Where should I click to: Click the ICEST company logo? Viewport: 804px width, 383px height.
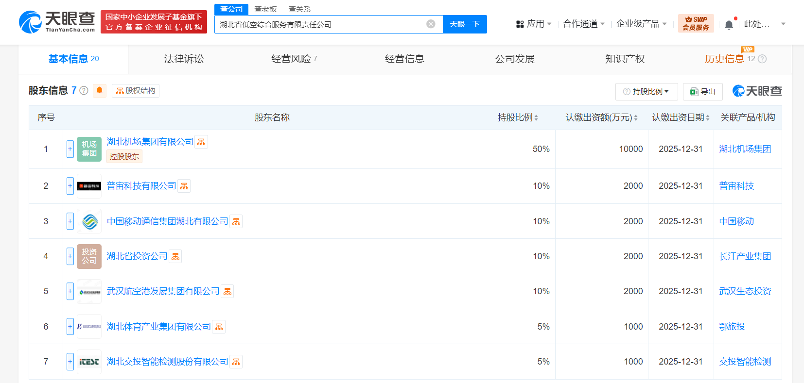89,362
